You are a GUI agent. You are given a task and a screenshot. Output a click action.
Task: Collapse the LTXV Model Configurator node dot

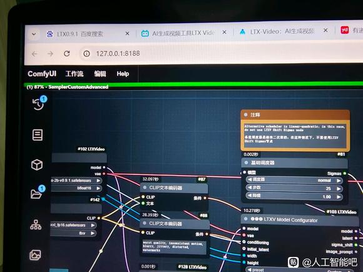tap(245, 219)
